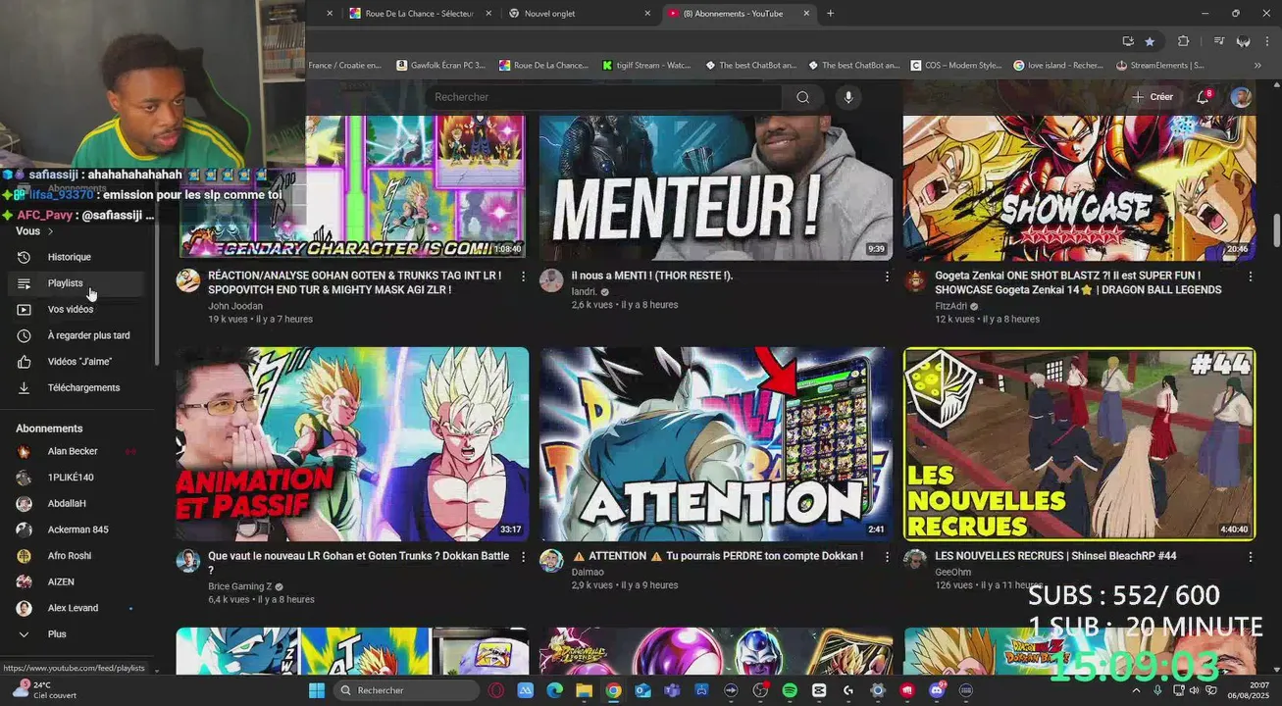Open video title il nous a MENTI
This screenshot has width=1282, height=706.
[x=652, y=277]
